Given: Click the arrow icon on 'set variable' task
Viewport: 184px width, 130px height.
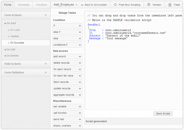Looking at the screenshot, I should pyautogui.click(x=80, y=107).
